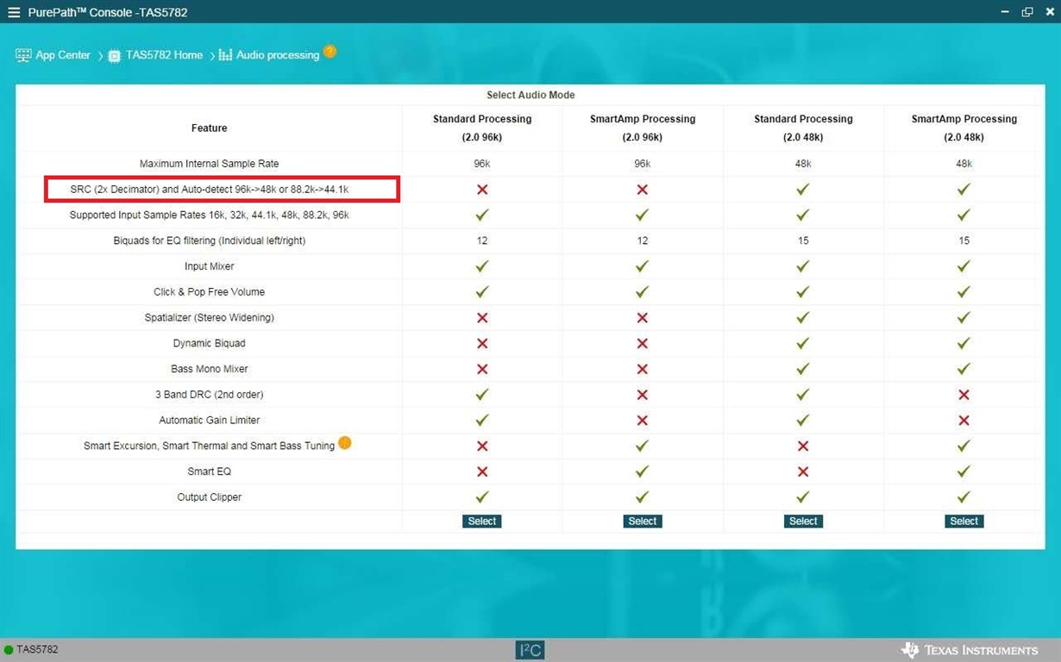
Task: Click the TAS5782 Home chip icon
Action: point(114,55)
